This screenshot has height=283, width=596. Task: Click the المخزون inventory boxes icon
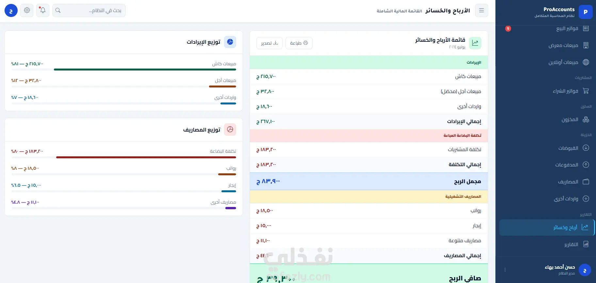[x=586, y=119]
